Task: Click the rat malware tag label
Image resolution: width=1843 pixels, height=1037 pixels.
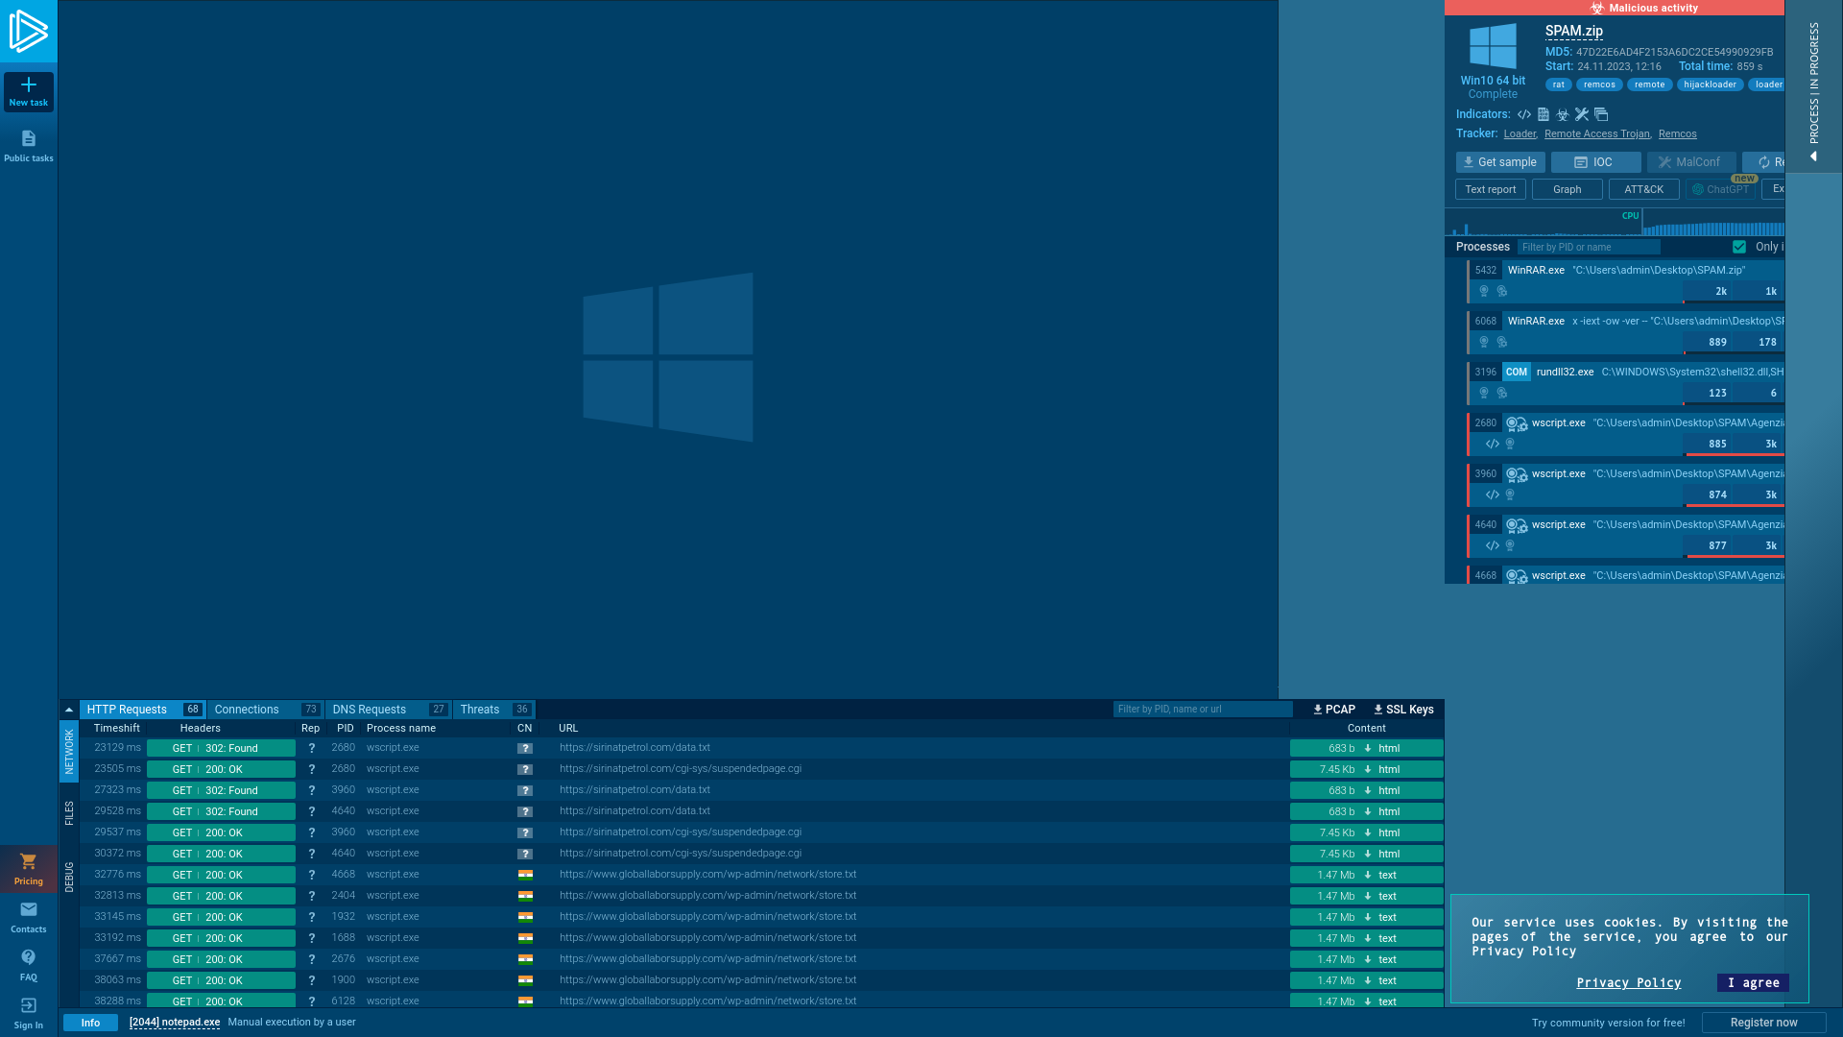Action: [1558, 84]
